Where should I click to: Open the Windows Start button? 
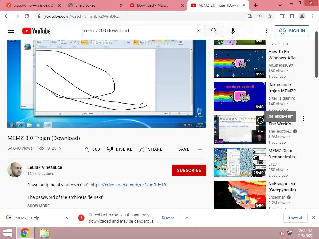tap(7, 233)
